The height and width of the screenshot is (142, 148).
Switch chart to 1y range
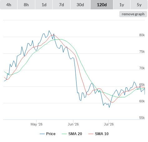coord(122,5)
